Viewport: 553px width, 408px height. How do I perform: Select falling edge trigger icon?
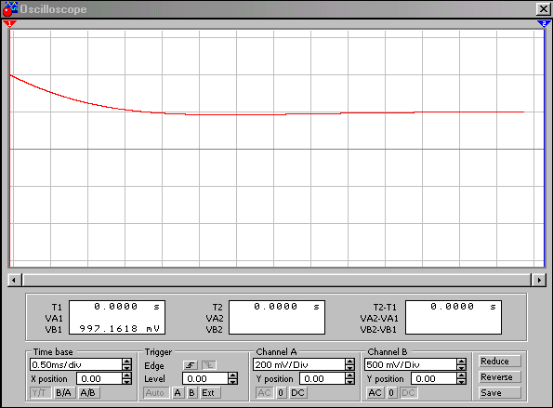209,365
